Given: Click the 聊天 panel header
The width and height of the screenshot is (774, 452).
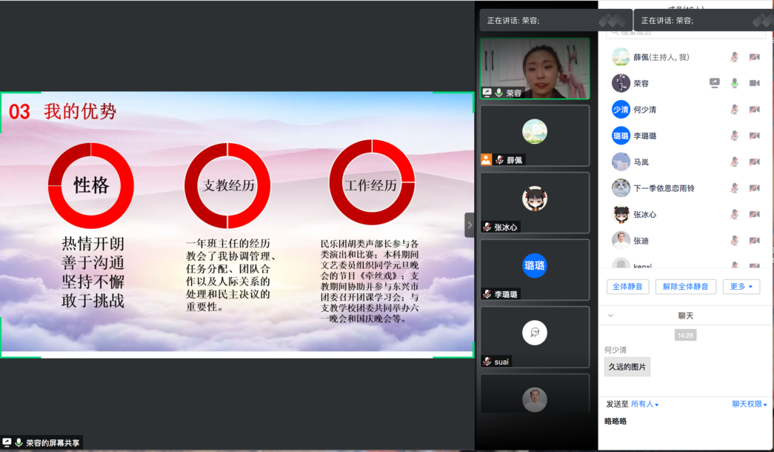Looking at the screenshot, I should click(x=685, y=316).
